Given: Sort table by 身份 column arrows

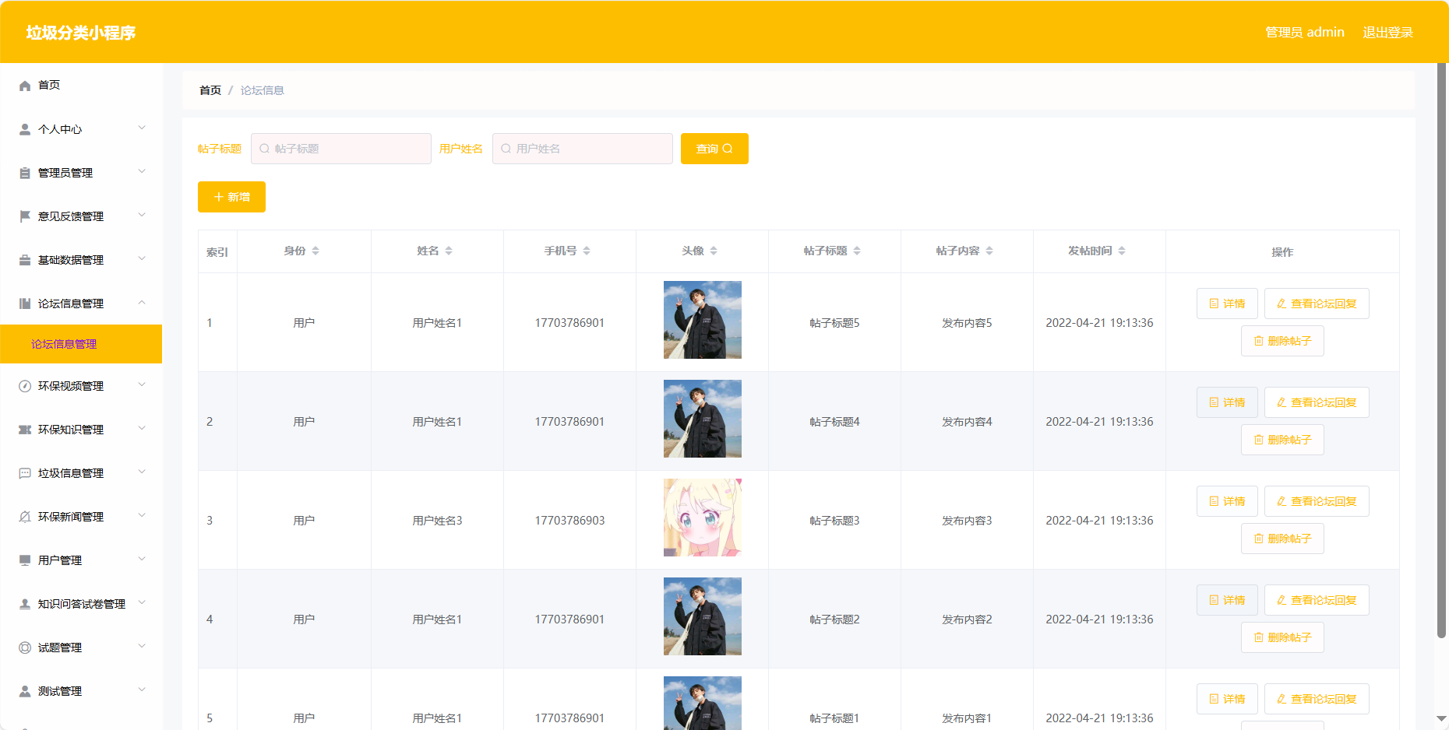Looking at the screenshot, I should [x=316, y=251].
